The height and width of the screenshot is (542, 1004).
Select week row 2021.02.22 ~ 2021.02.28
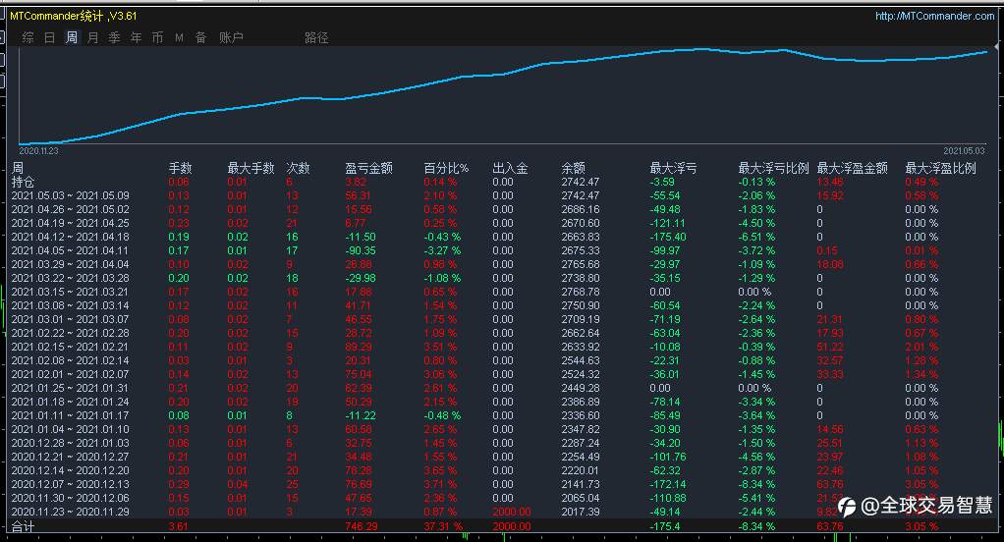click(x=71, y=334)
